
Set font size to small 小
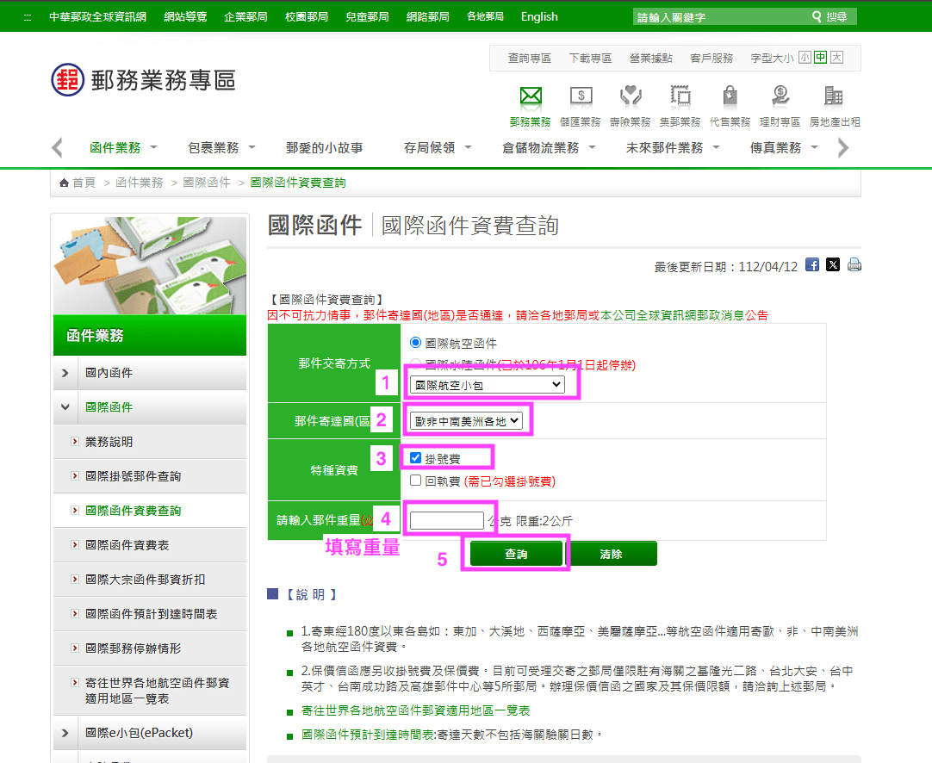pyautogui.click(x=805, y=58)
